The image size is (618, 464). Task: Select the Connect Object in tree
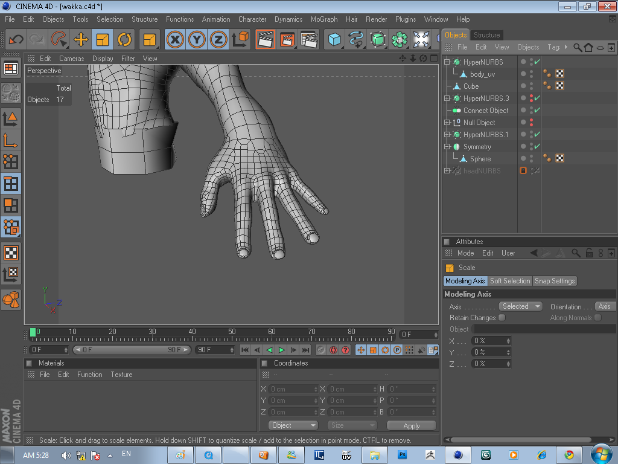pyautogui.click(x=486, y=111)
